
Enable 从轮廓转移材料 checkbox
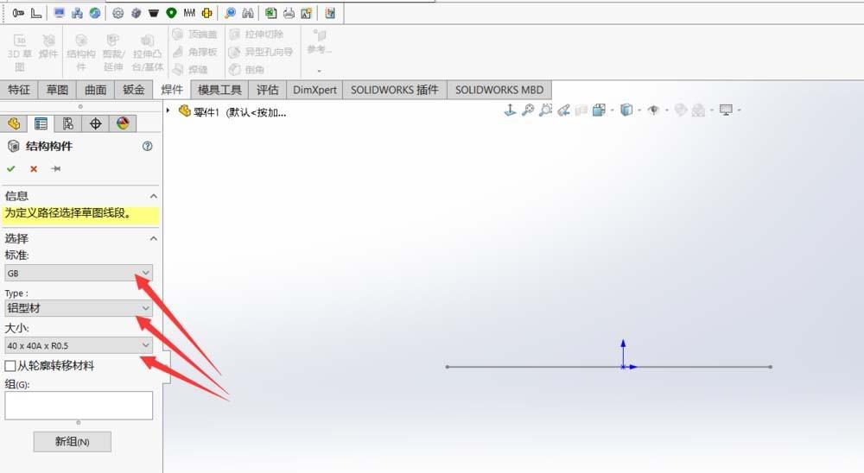point(10,366)
